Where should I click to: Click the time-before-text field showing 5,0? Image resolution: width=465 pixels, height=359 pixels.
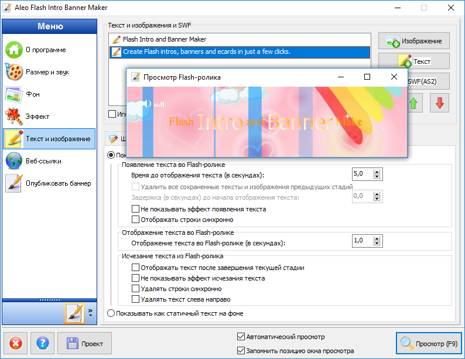click(x=362, y=174)
